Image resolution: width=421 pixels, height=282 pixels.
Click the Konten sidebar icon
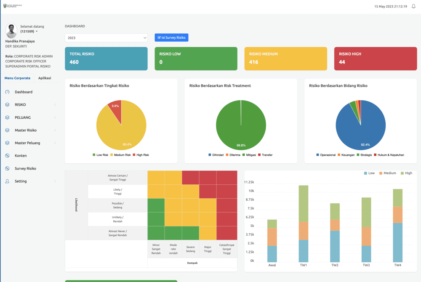pos(7,156)
